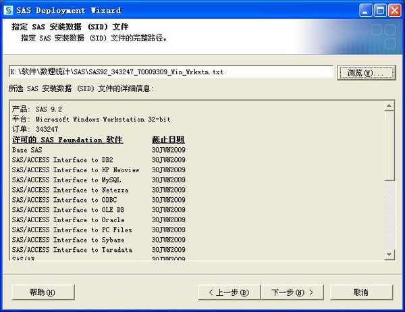
Task: Select 'SAS/ACCESS Interface to HP Neoview' row
Action: pyautogui.click(x=99, y=170)
